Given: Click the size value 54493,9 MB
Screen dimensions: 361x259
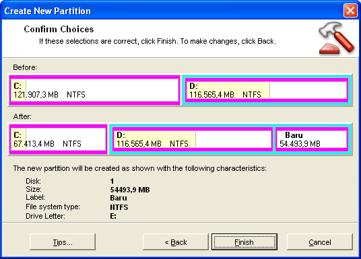Looking at the screenshot, I should (130, 190).
